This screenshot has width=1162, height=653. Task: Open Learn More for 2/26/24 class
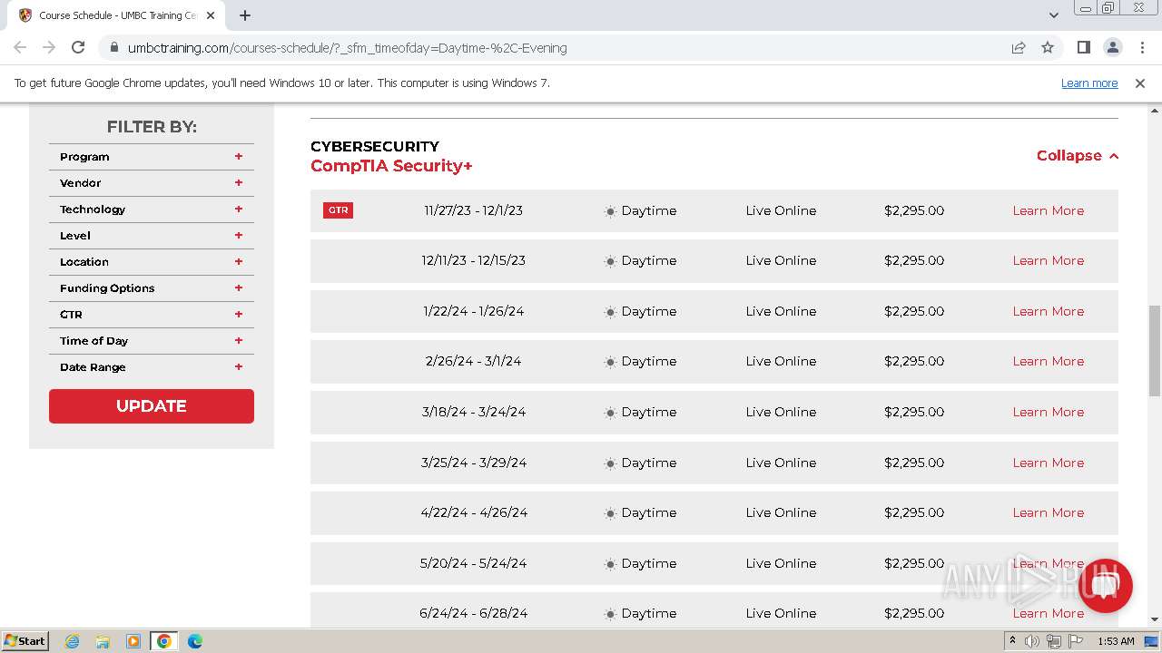point(1049,361)
